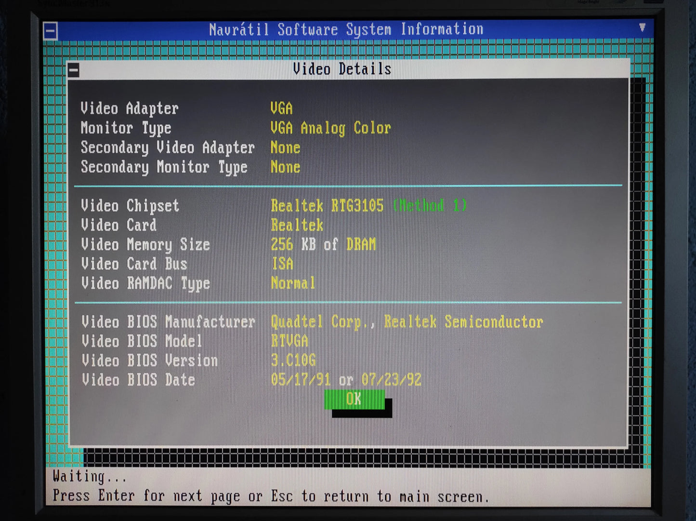This screenshot has height=521, width=696.
Task: Click the "Video Memory Size" label
Action: [x=145, y=245]
